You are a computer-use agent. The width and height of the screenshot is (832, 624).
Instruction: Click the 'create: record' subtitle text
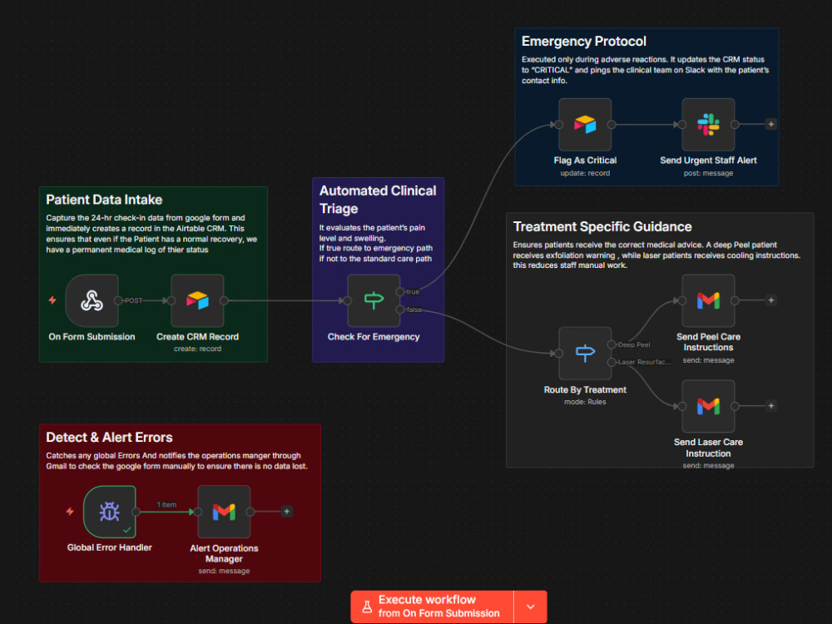point(197,349)
